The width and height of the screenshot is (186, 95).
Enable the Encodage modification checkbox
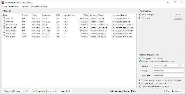pyautogui.click(x=140, y=18)
